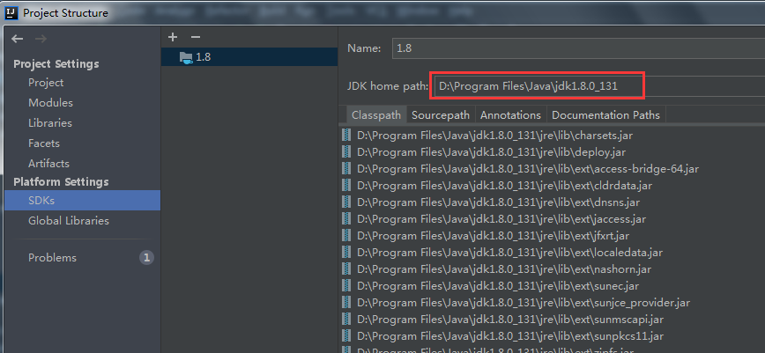765x353 pixels.
Task: Click IntelliJ logo in the title bar
Action: [11, 12]
